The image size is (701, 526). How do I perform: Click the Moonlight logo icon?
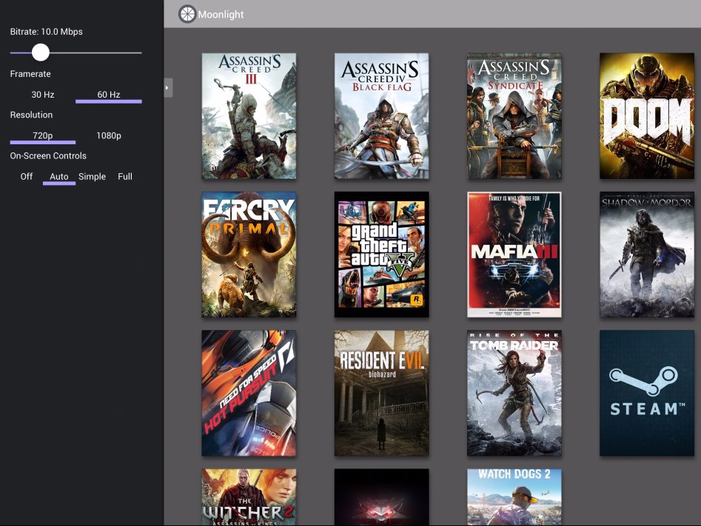[187, 14]
